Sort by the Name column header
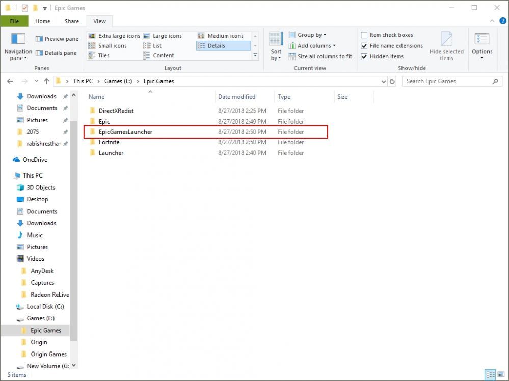Screen dimensions: 509x381 click(x=150, y=97)
